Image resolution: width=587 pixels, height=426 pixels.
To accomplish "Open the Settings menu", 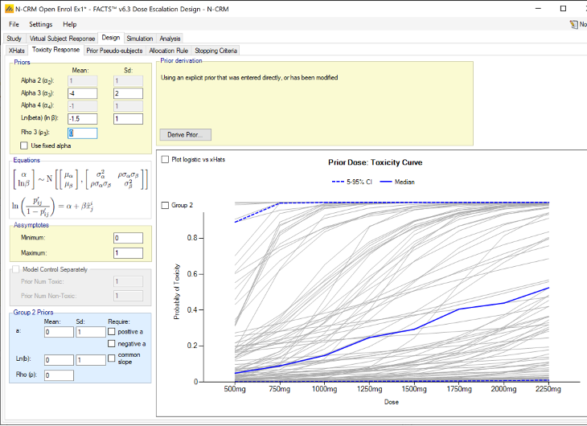I will point(40,24).
